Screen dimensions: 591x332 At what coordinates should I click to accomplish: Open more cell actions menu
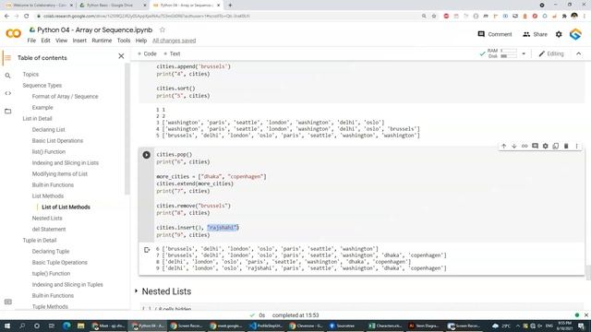576,146
